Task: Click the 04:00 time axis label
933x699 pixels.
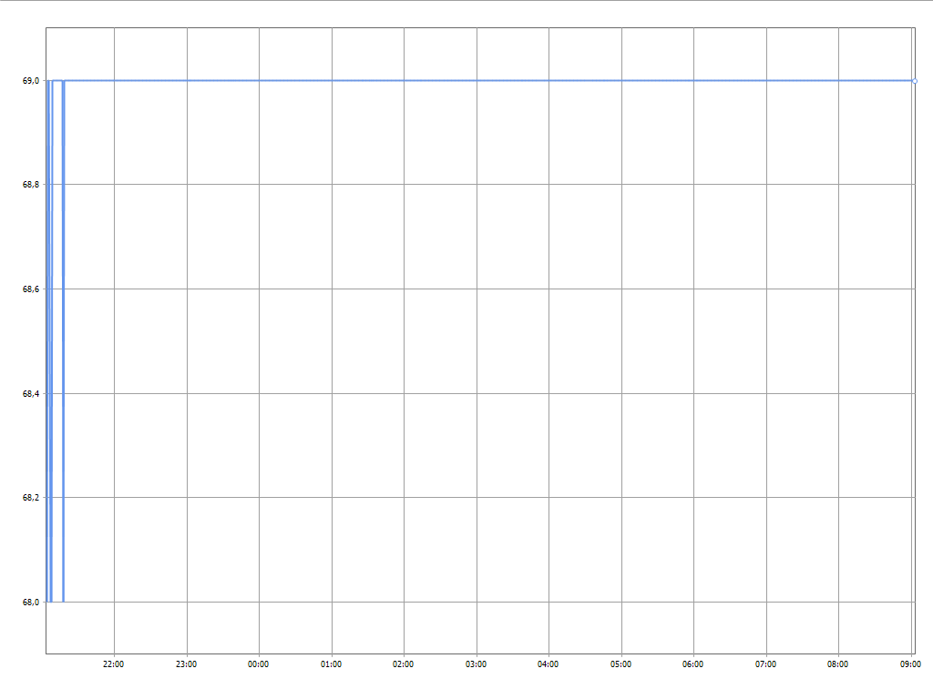Action: (x=549, y=664)
